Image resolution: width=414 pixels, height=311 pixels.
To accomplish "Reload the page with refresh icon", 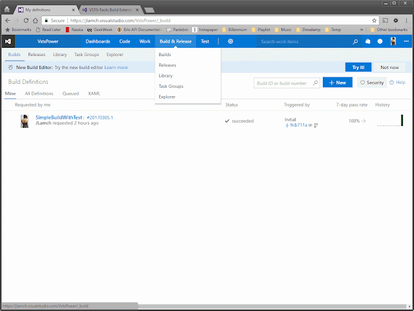I will pyautogui.click(x=26, y=21).
